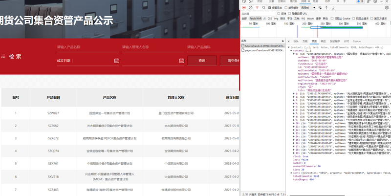Click the blue bar in network timeline overview
Screen dimensions: 391x196
pyautogui.click(x=337, y=27)
